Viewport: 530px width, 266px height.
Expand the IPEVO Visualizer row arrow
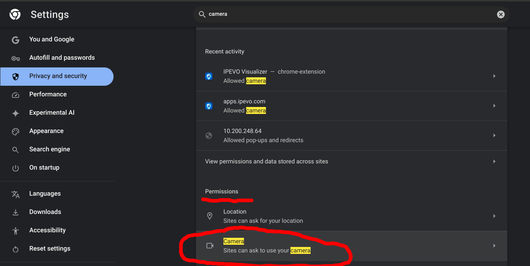(x=494, y=76)
